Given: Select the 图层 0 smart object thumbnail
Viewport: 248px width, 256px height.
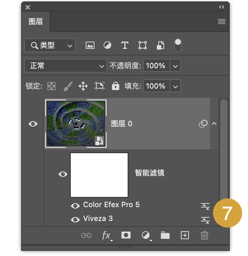Looking at the screenshot, I should coord(76,124).
